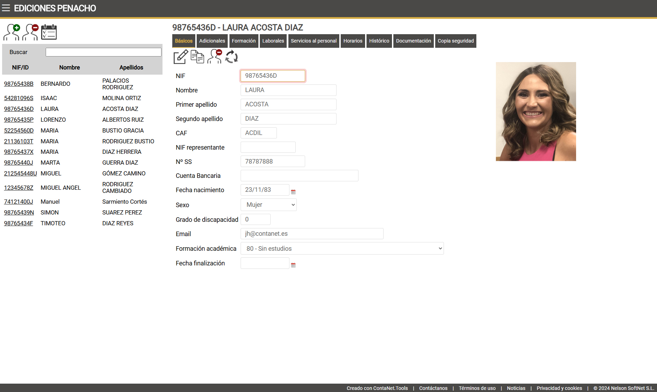Switch to the Adicionales tab

(212, 41)
